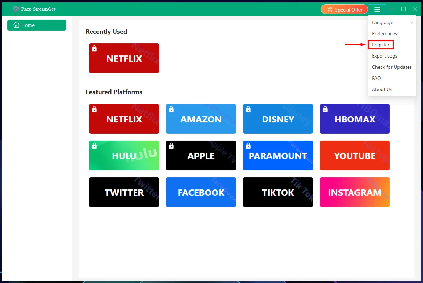Click lock icon on Amazon tile
The height and width of the screenshot is (283, 423).
tap(171, 109)
